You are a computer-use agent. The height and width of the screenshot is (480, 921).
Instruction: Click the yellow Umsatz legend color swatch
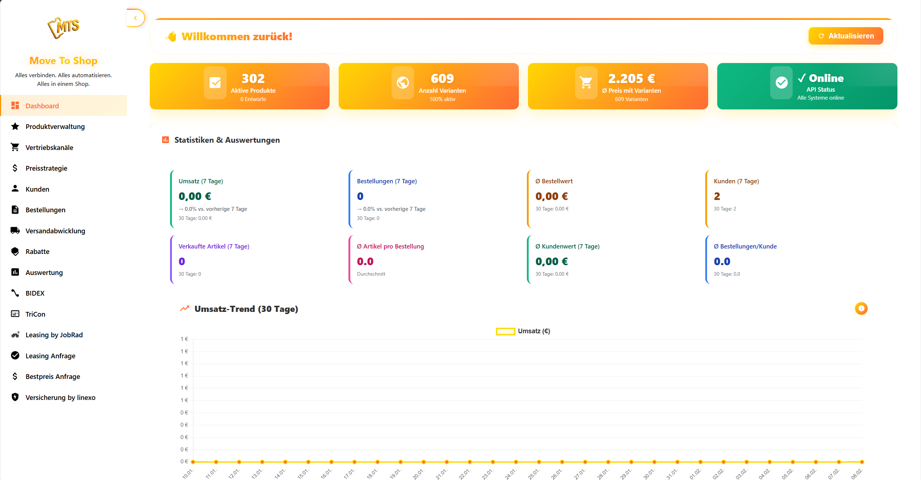pos(505,331)
